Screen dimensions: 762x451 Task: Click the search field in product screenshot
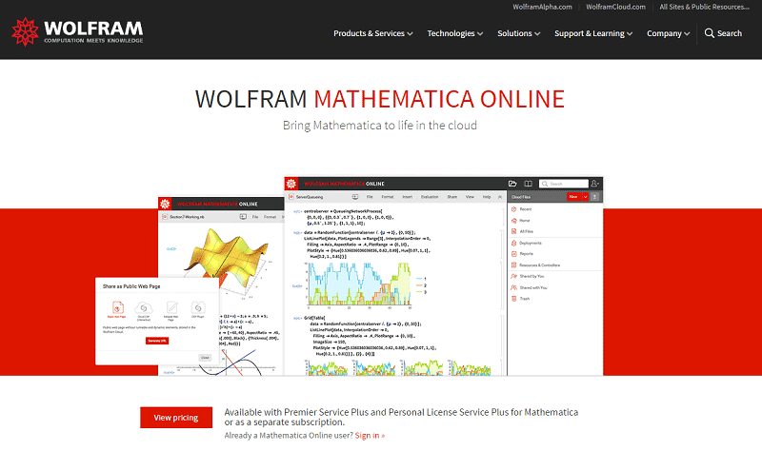564,184
